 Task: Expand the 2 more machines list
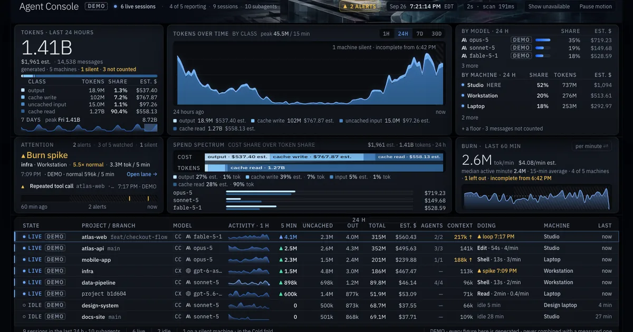(x=470, y=118)
